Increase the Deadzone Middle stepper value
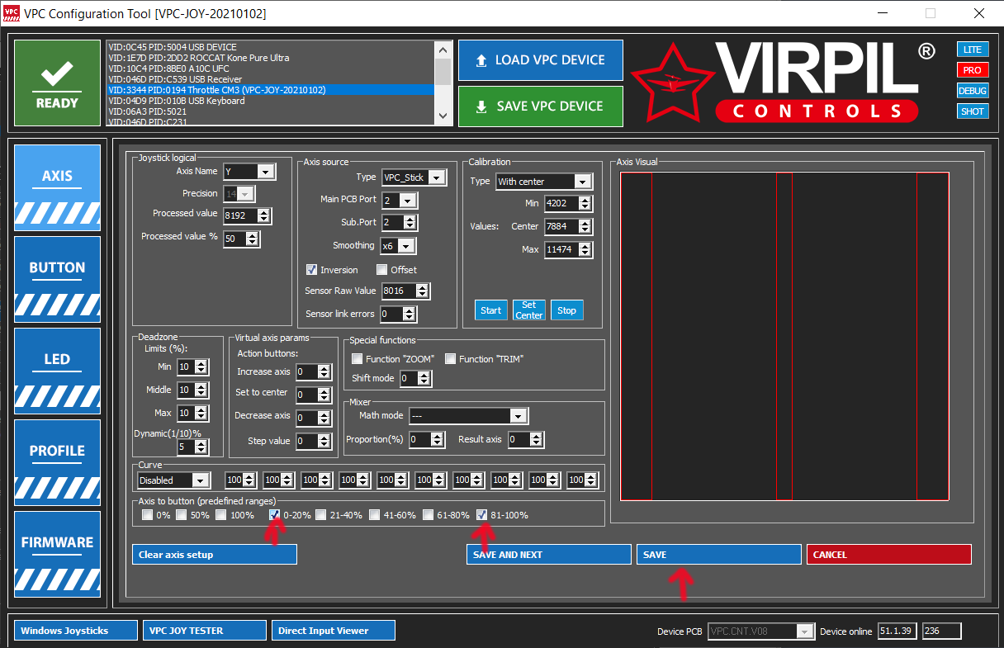This screenshot has height=648, width=1004. point(202,386)
